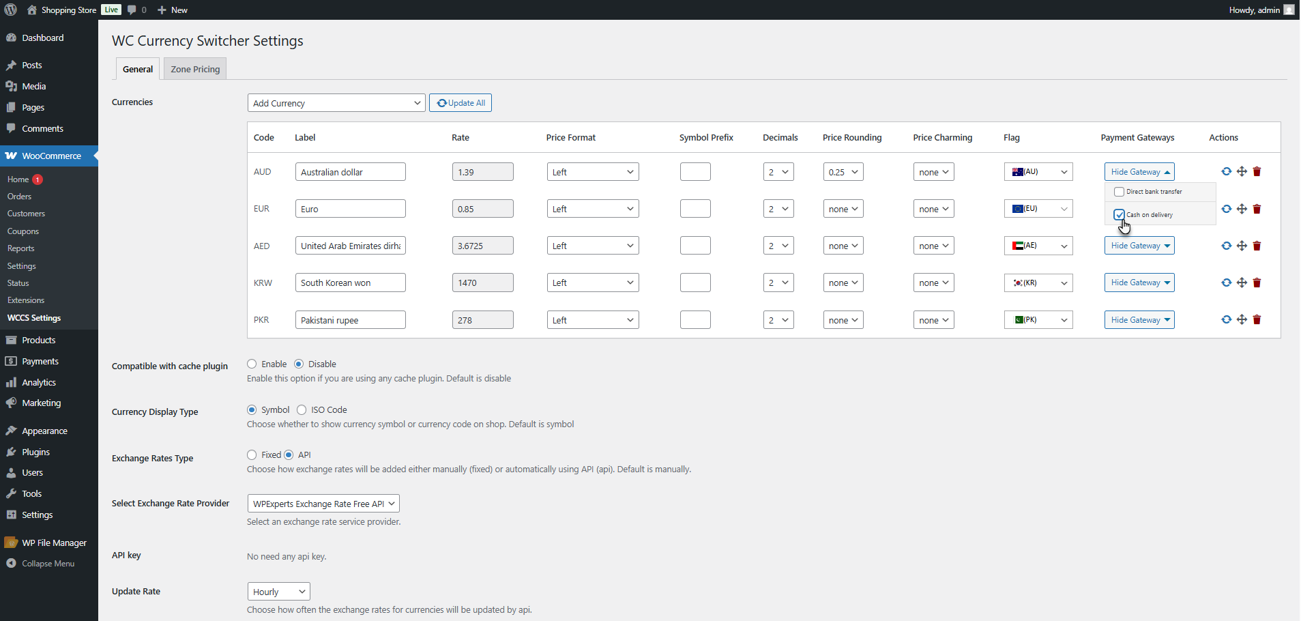Click the move handle for the AUD row
The width and height of the screenshot is (1301, 621).
(x=1242, y=171)
